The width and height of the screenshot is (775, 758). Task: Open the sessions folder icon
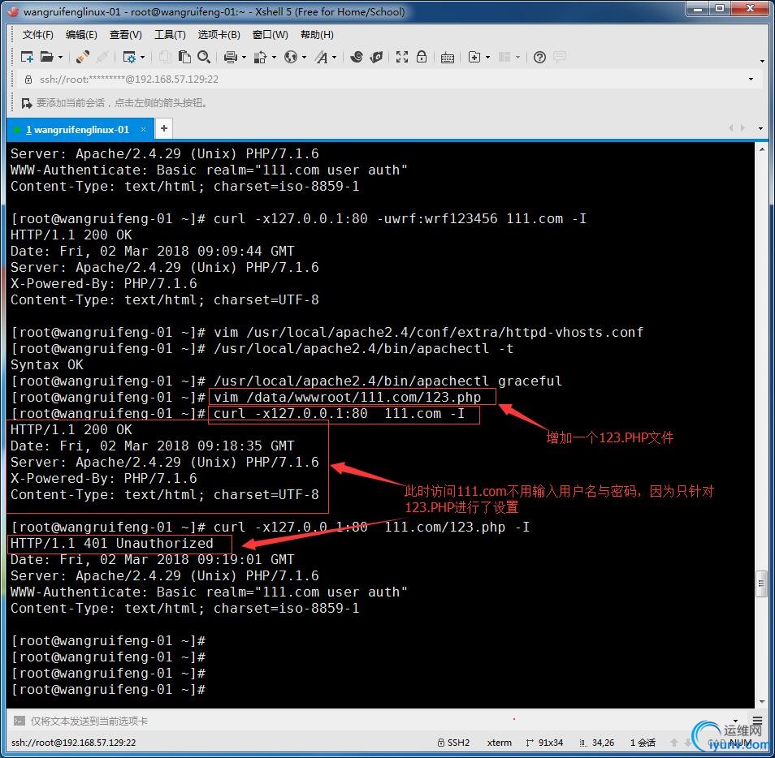[x=46, y=58]
